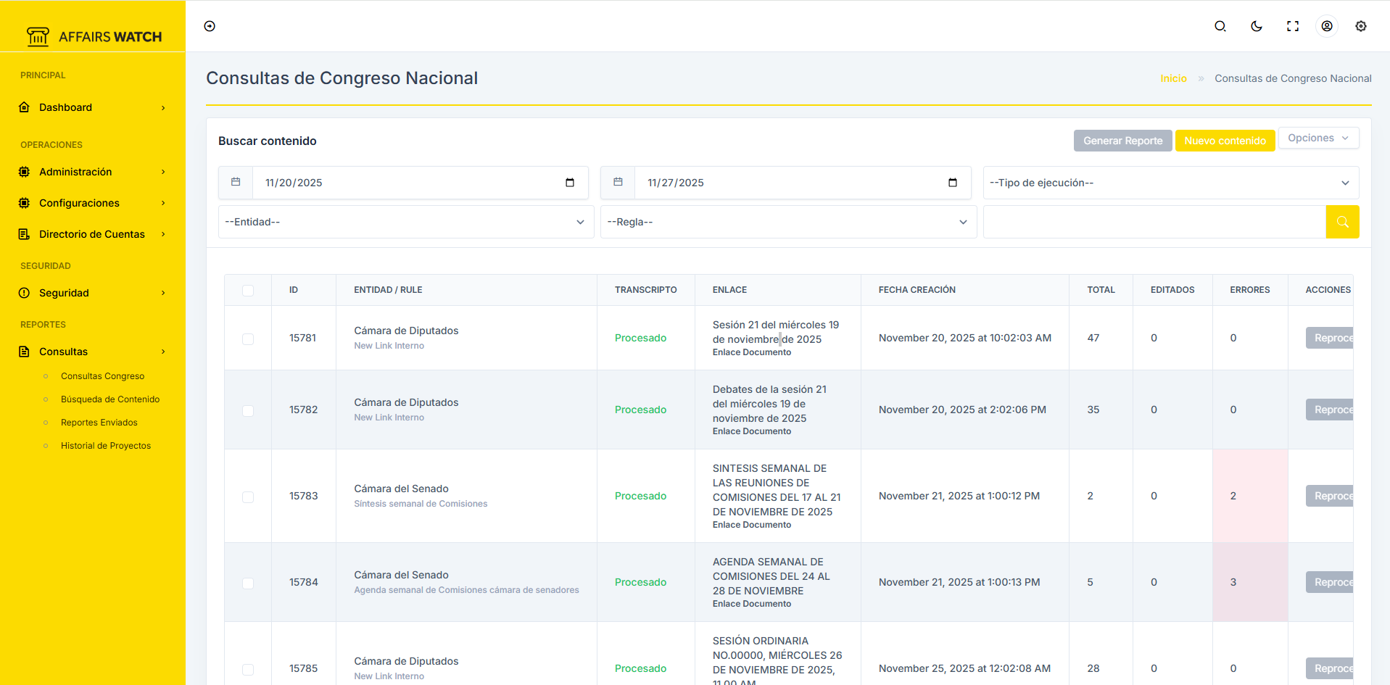
Task: Focus the search text input field
Action: coord(1154,222)
